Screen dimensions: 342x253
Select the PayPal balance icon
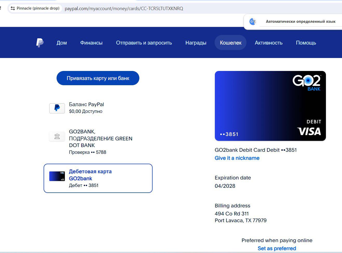pos(57,108)
